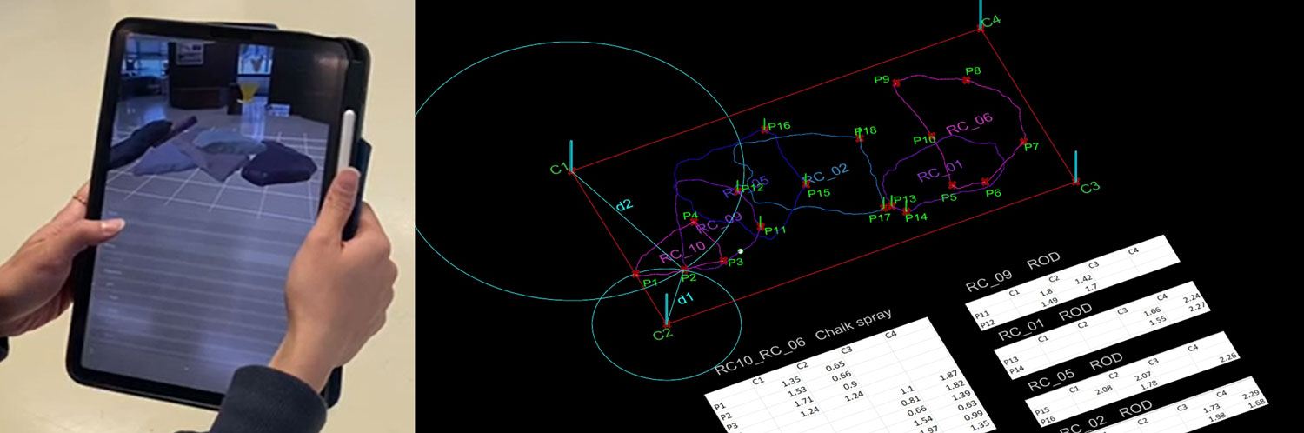Select the RC_10 region label

[682, 253]
